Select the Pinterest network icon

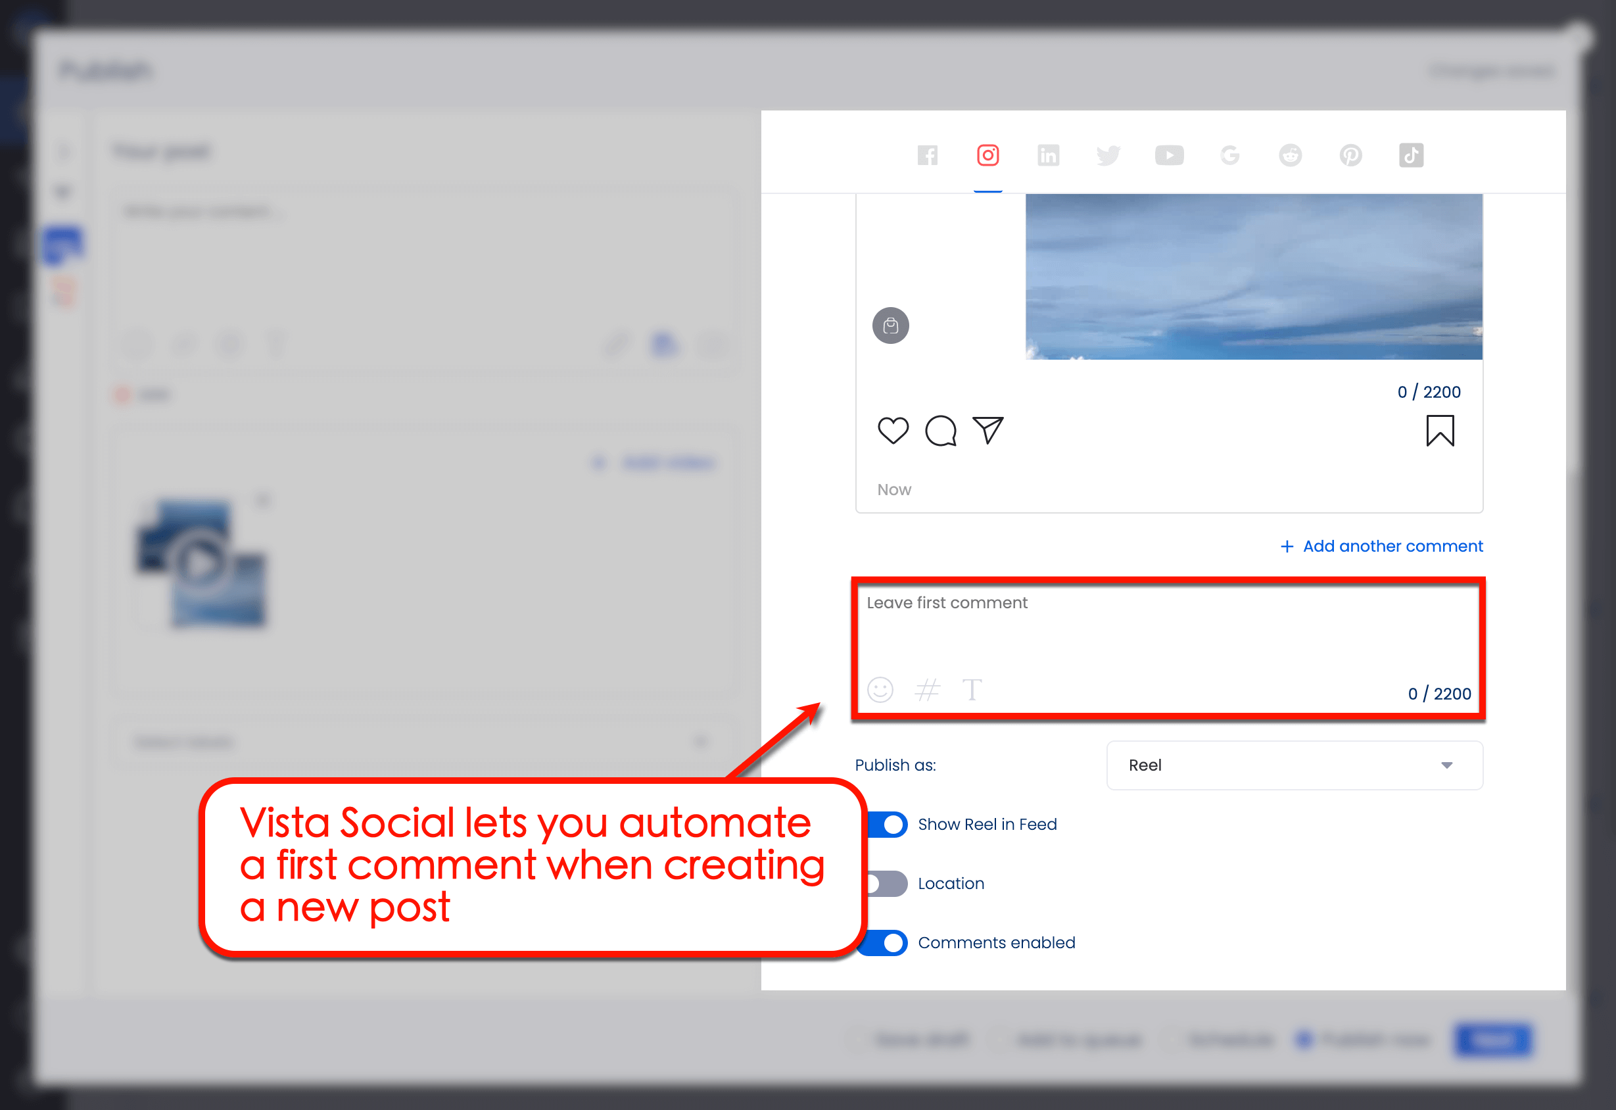1351,155
